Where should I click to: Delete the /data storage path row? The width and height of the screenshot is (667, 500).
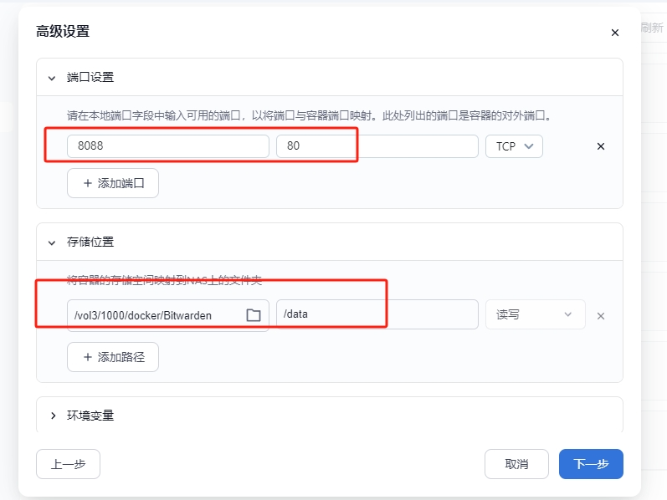point(600,316)
